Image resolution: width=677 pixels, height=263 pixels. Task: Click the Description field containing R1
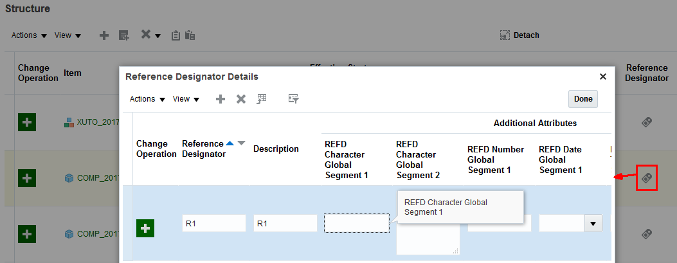285,224
